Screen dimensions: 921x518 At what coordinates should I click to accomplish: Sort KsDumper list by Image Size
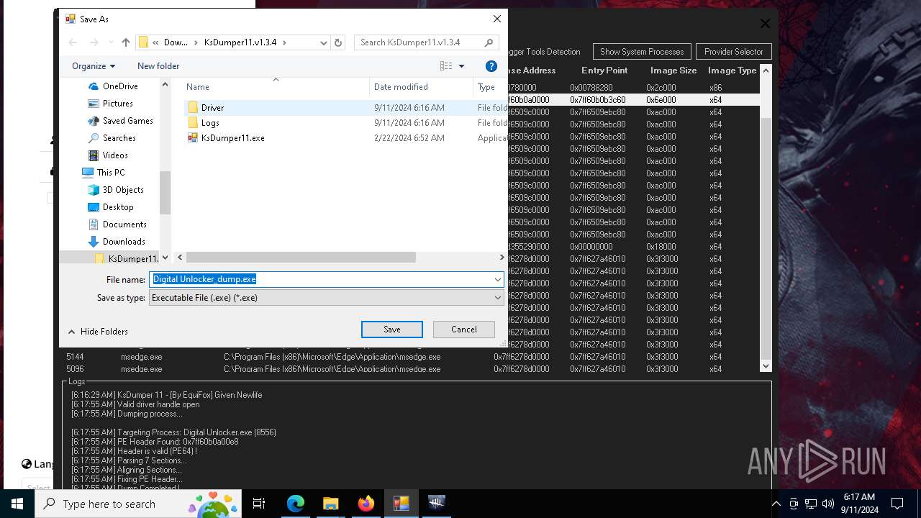pos(673,71)
